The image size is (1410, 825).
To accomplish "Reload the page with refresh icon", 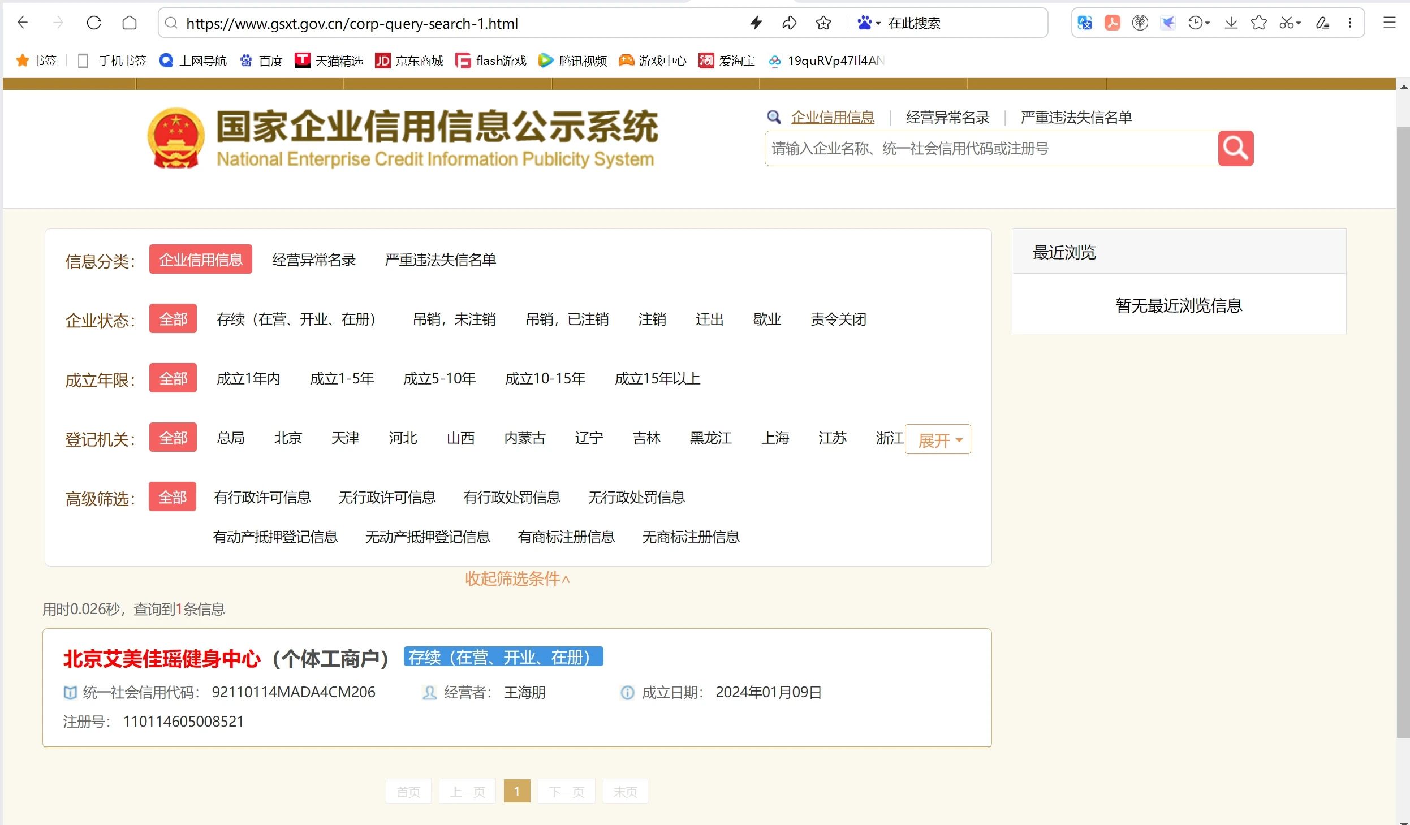I will click(x=94, y=23).
